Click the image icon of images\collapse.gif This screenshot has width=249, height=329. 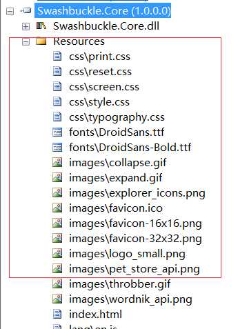tap(57, 162)
